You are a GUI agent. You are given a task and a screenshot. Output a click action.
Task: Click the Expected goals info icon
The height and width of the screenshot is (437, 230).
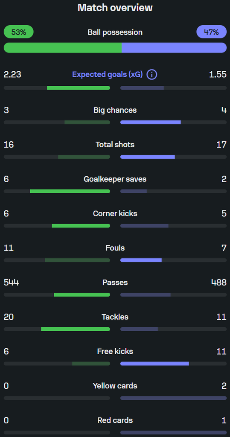152,75
